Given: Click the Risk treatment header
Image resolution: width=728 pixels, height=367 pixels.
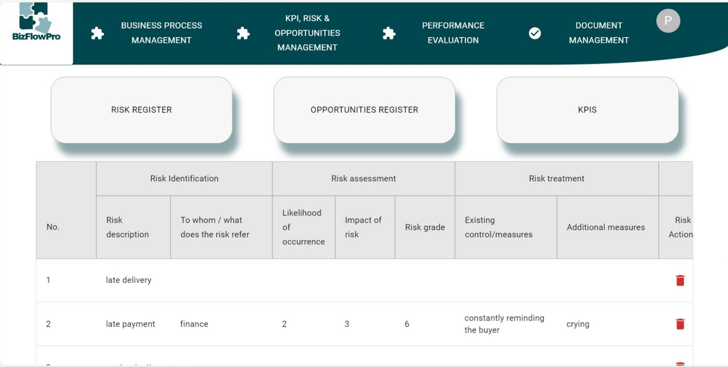Looking at the screenshot, I should coord(556,179).
